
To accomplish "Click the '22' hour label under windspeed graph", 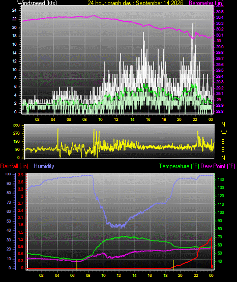I will (x=195, y=119).
